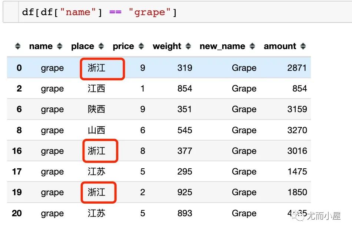Sort by weight using its arrow icon

tap(188, 46)
